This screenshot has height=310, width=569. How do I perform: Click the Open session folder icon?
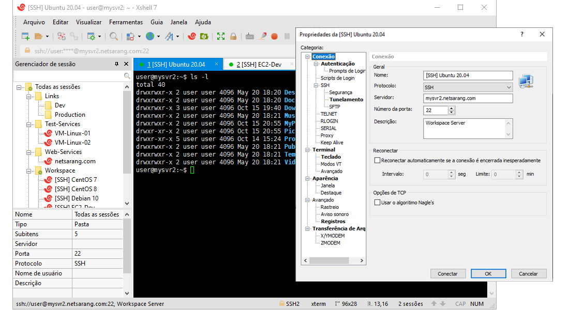pos(38,36)
